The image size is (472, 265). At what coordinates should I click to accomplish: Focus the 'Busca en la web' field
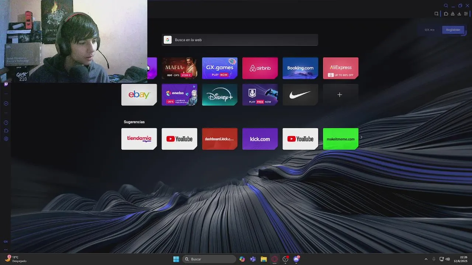[x=240, y=40]
